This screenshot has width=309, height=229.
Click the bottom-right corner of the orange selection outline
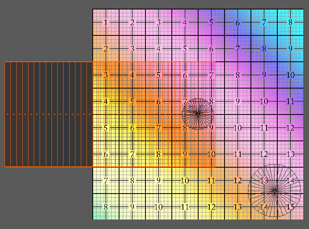215,166
